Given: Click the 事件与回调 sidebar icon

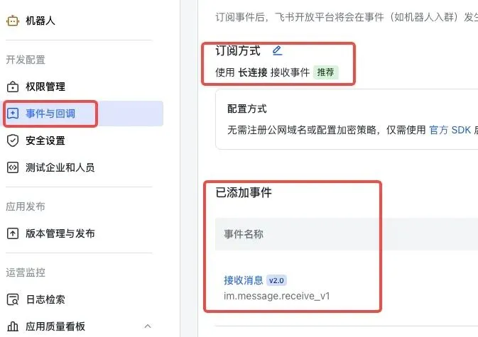Looking at the screenshot, I should click(12, 114).
